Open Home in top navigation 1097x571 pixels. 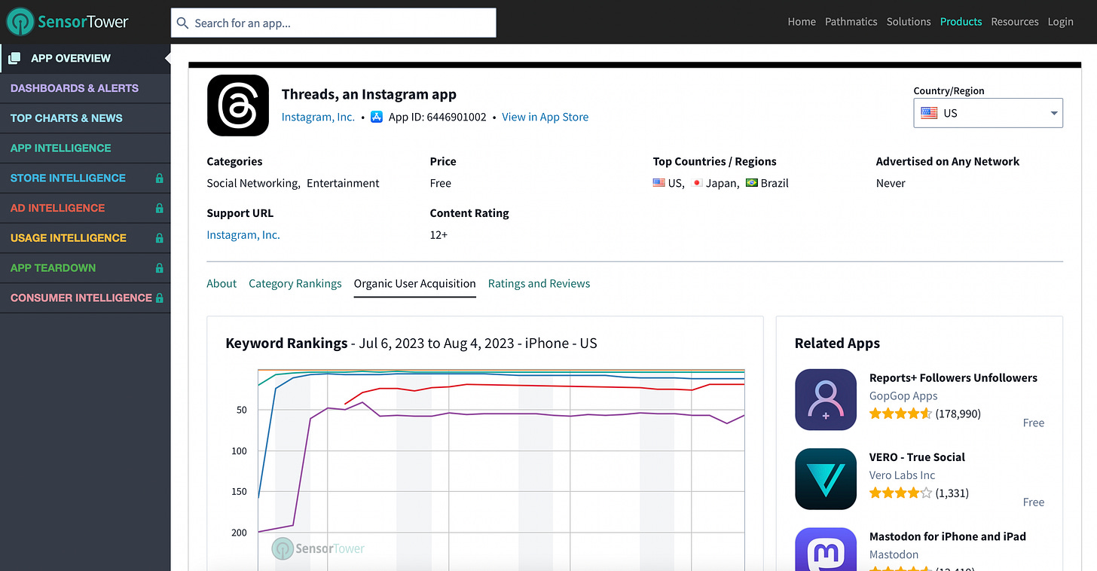coord(802,22)
